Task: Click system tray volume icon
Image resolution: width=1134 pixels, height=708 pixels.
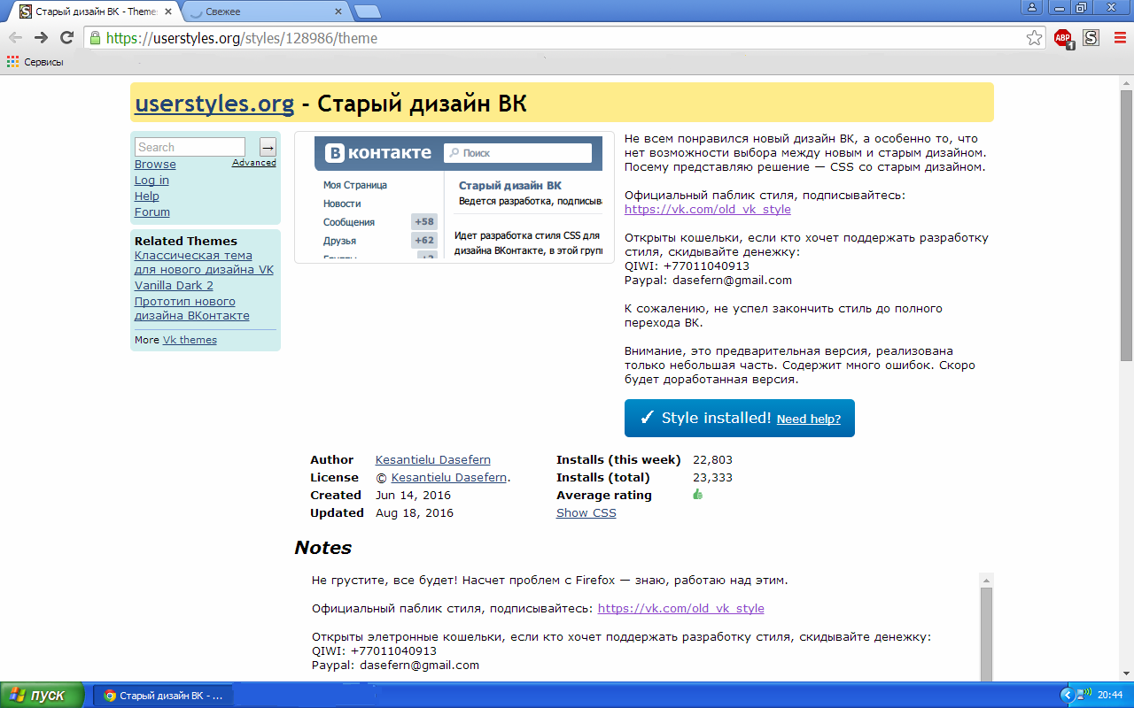Action: [x=1085, y=695]
